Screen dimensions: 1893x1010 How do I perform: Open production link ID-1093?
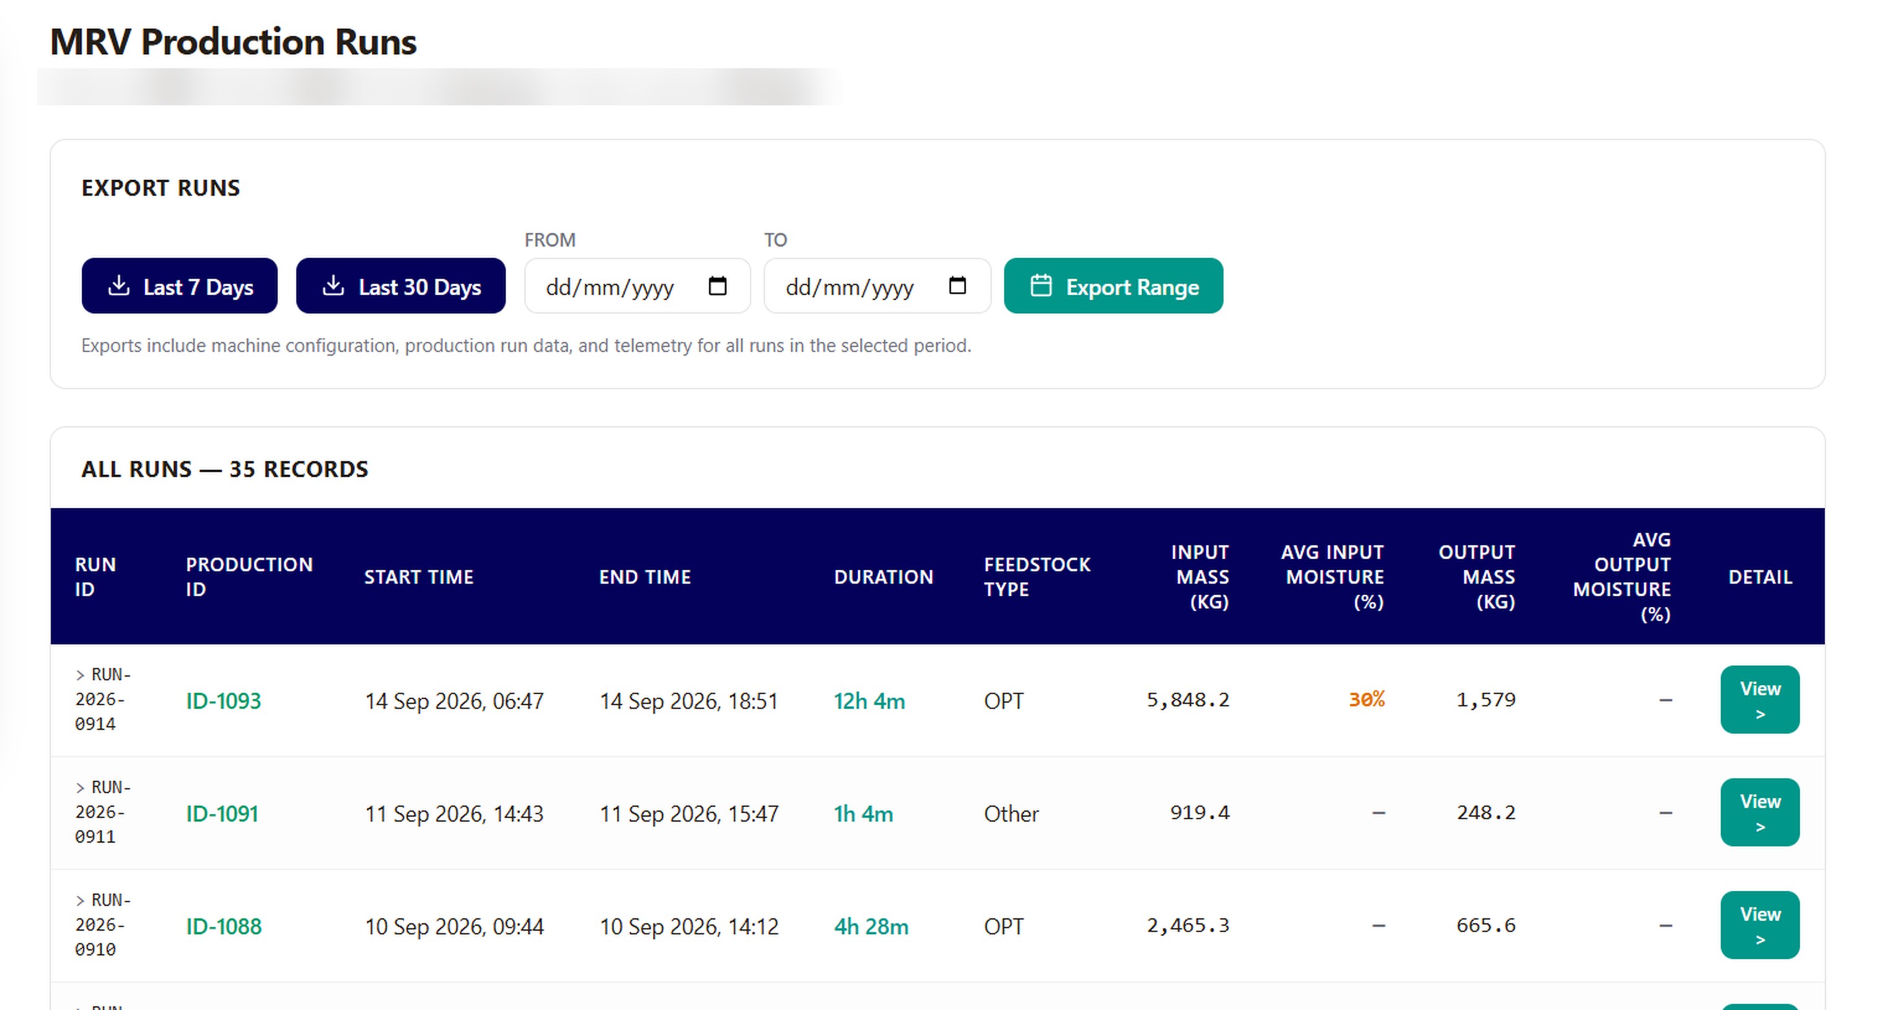[223, 701]
